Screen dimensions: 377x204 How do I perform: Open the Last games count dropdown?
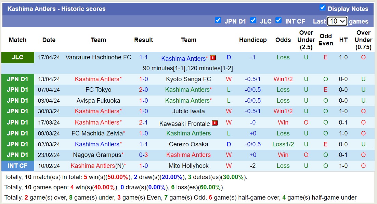coord(337,21)
